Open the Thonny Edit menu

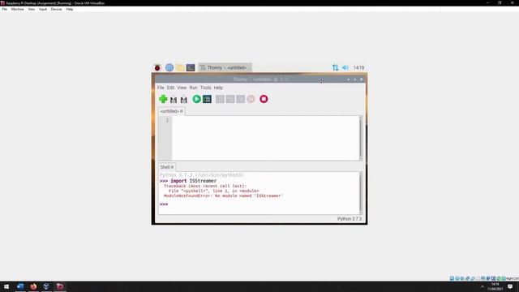pyautogui.click(x=170, y=88)
